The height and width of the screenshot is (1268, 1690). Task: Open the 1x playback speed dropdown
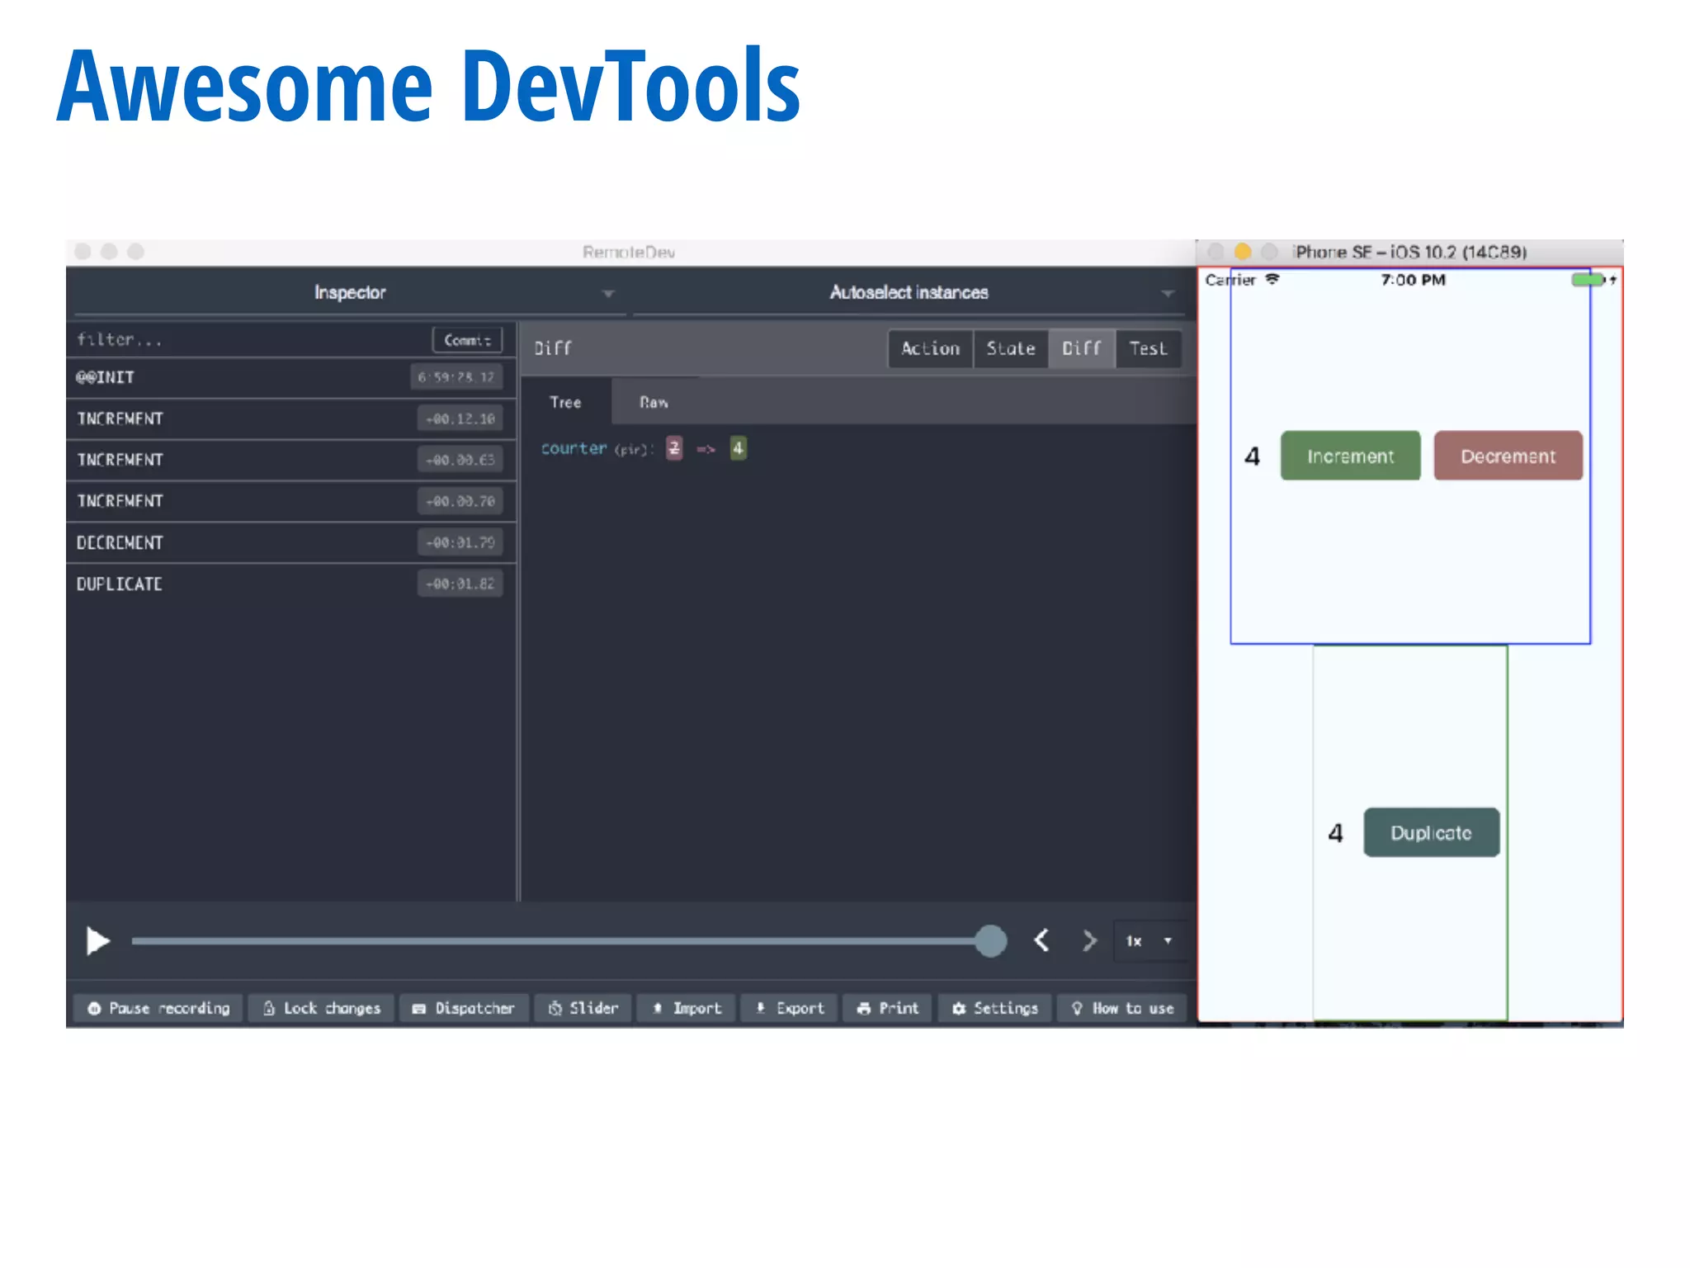pyautogui.click(x=1149, y=941)
